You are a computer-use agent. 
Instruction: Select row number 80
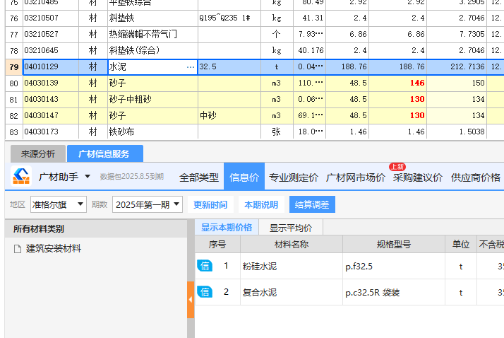coord(14,83)
